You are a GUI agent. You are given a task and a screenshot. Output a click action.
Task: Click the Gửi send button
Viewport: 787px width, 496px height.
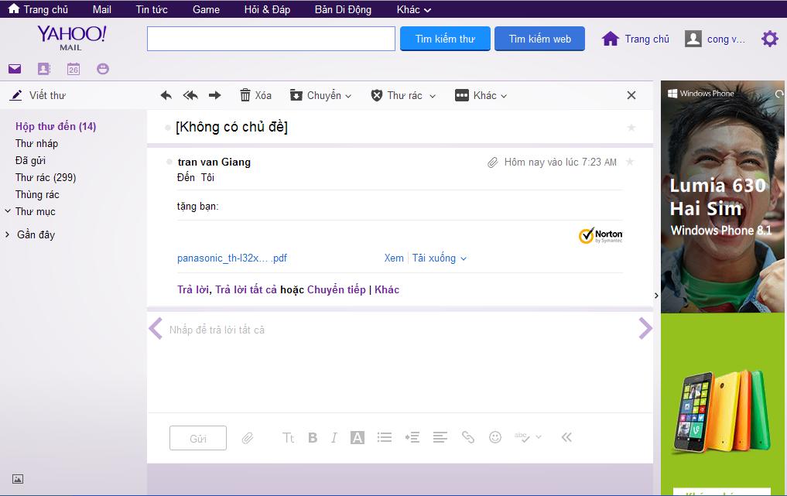pyautogui.click(x=198, y=438)
